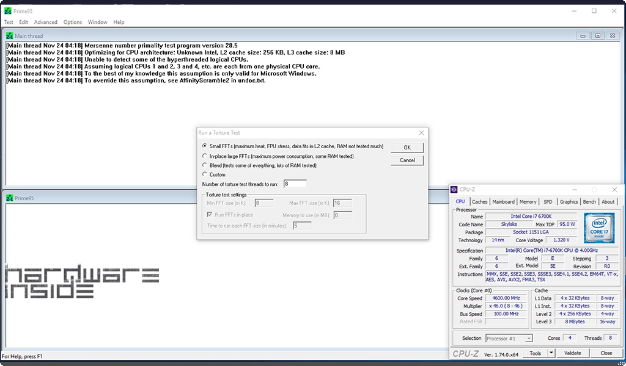Click the lower Prime95 child window icon
Screen dimensions: 626x366
point(10,198)
